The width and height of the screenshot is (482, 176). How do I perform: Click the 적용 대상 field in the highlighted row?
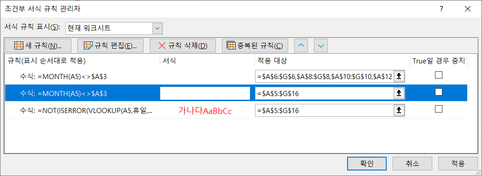click(x=325, y=94)
